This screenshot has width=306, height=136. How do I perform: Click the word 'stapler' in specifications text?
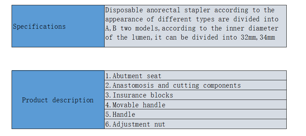197,10
